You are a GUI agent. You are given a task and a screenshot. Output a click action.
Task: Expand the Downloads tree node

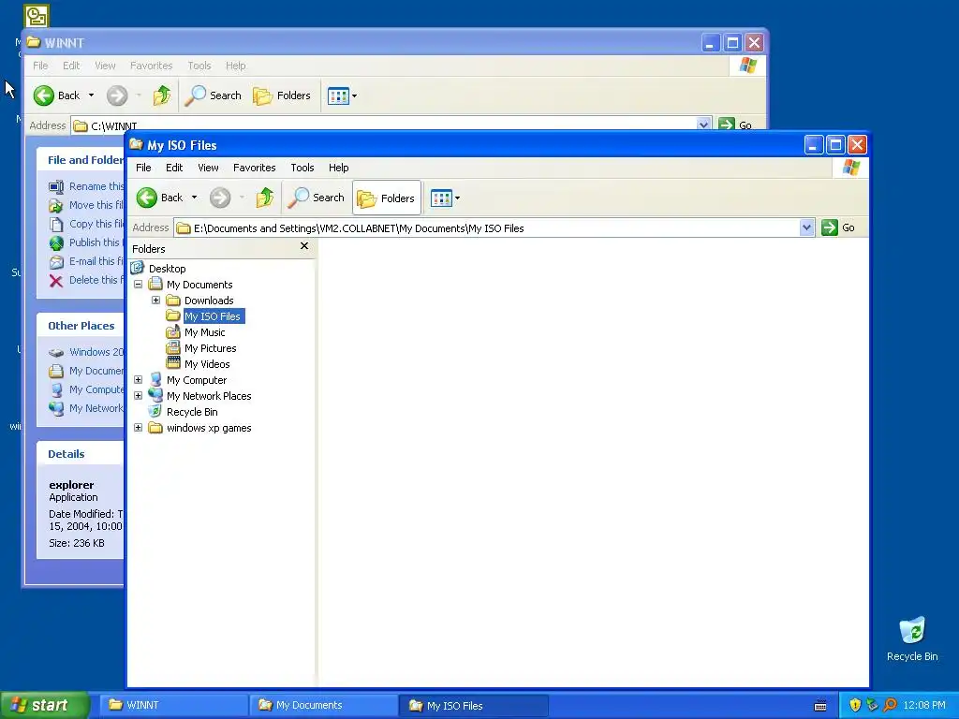click(156, 301)
